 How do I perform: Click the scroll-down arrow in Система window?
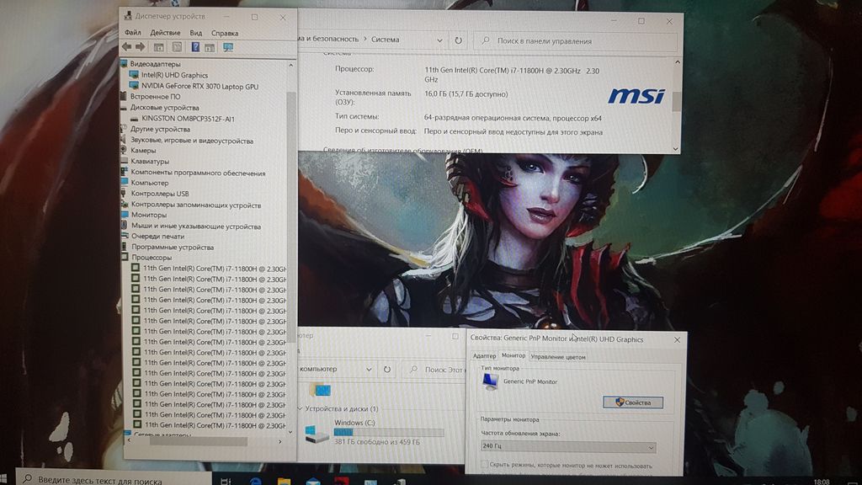coord(676,148)
